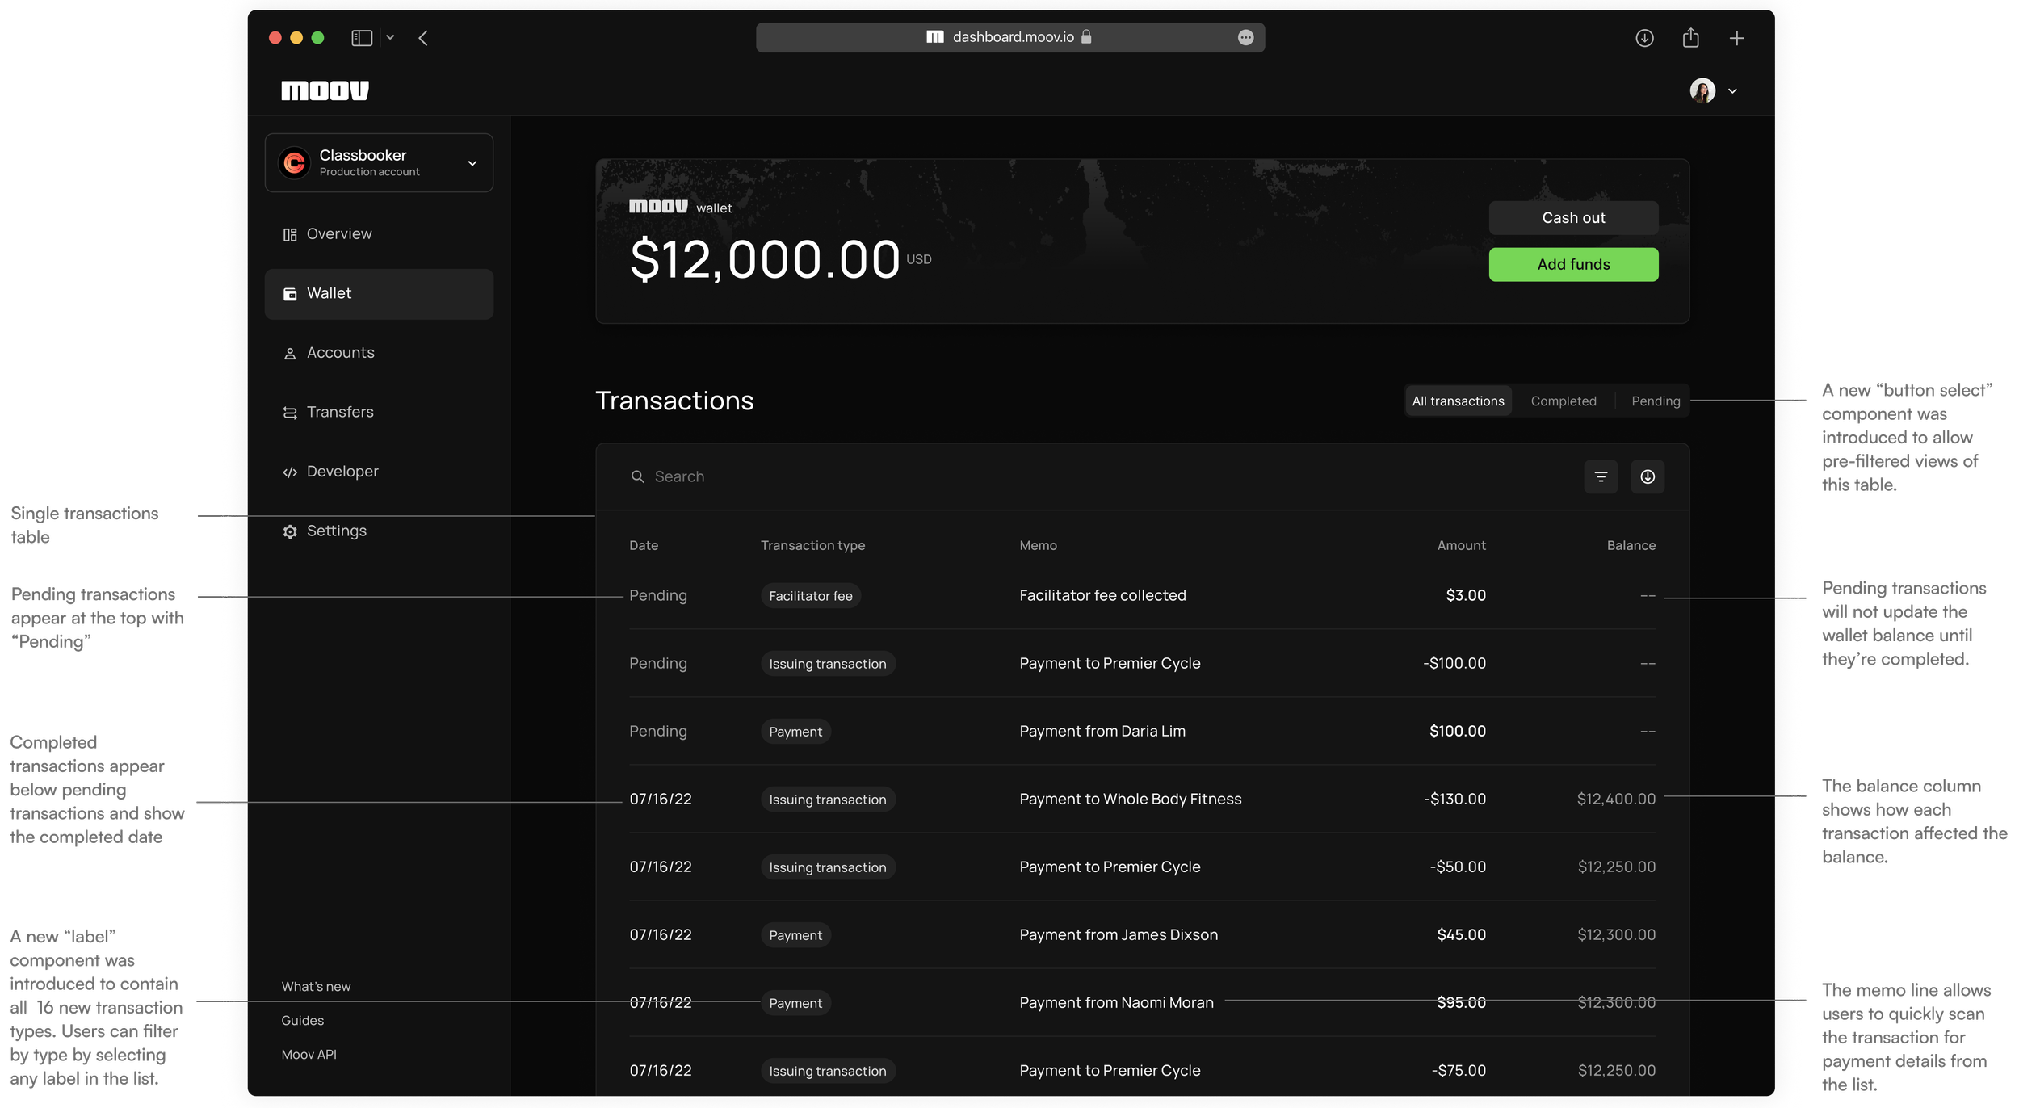Open a new tab with plus icon

[1736, 38]
